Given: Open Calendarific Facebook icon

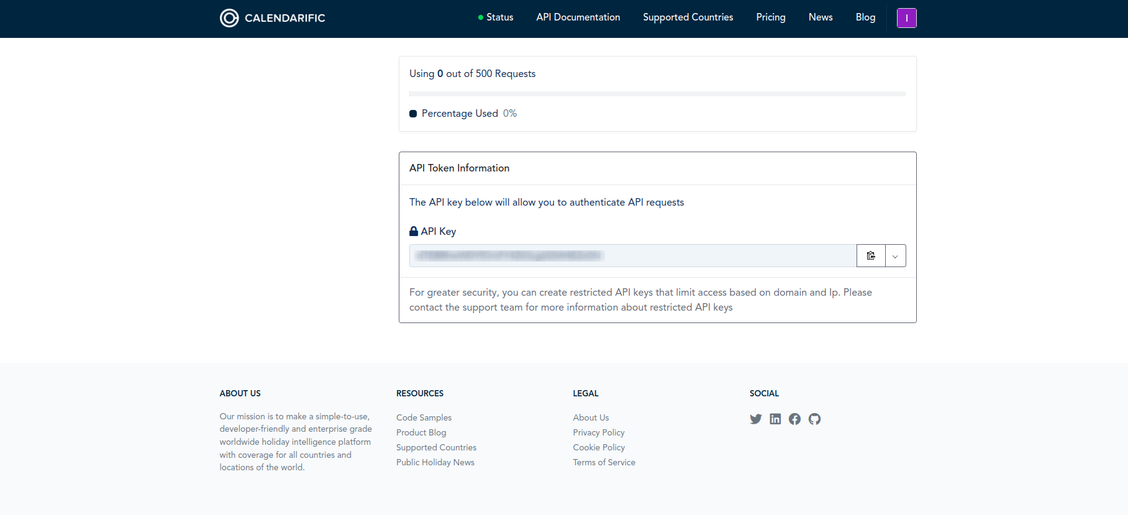Looking at the screenshot, I should tap(794, 419).
